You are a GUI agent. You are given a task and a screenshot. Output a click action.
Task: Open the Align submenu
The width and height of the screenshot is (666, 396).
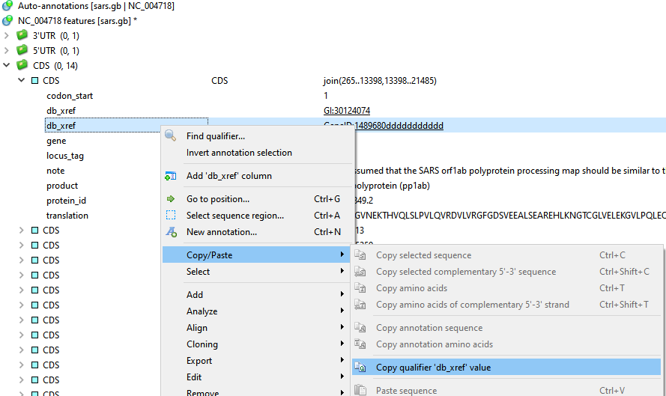tap(258, 328)
